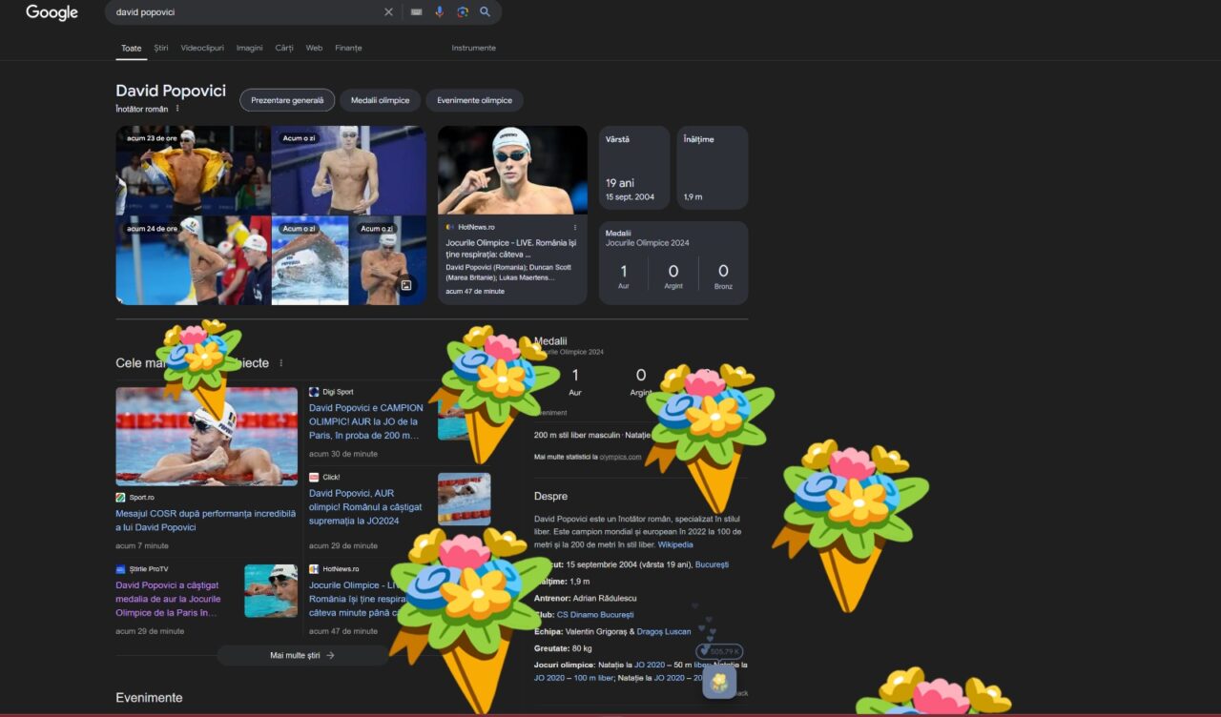Click into the david popovici search field

pyautogui.click(x=238, y=12)
